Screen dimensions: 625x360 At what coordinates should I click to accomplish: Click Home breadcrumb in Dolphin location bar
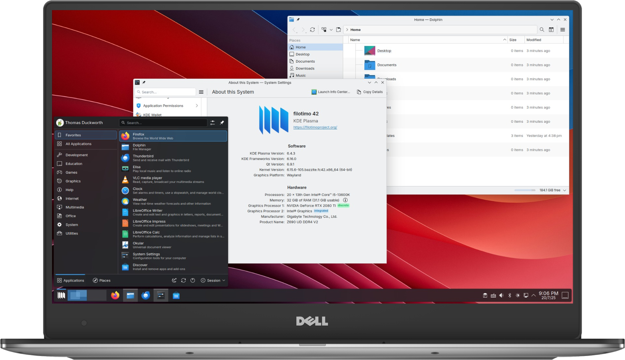(355, 30)
